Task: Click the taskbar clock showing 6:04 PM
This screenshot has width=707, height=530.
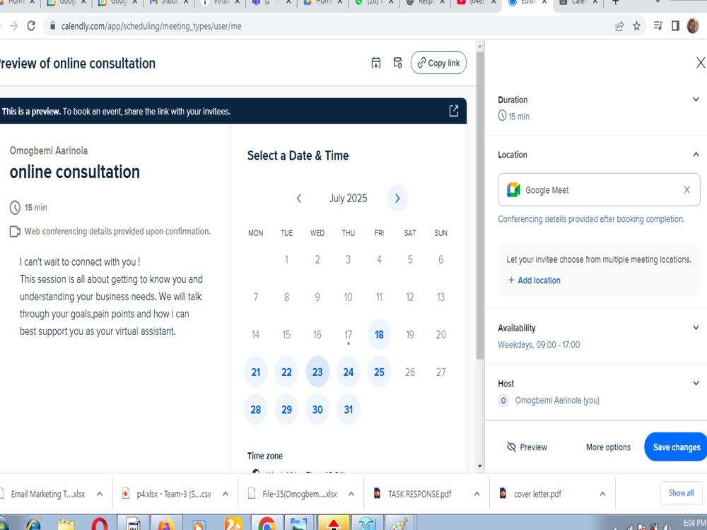Action: (x=694, y=524)
